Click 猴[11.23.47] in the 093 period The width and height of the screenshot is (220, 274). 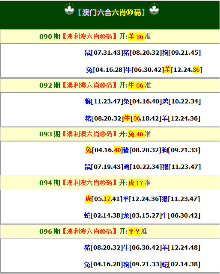click(181, 167)
